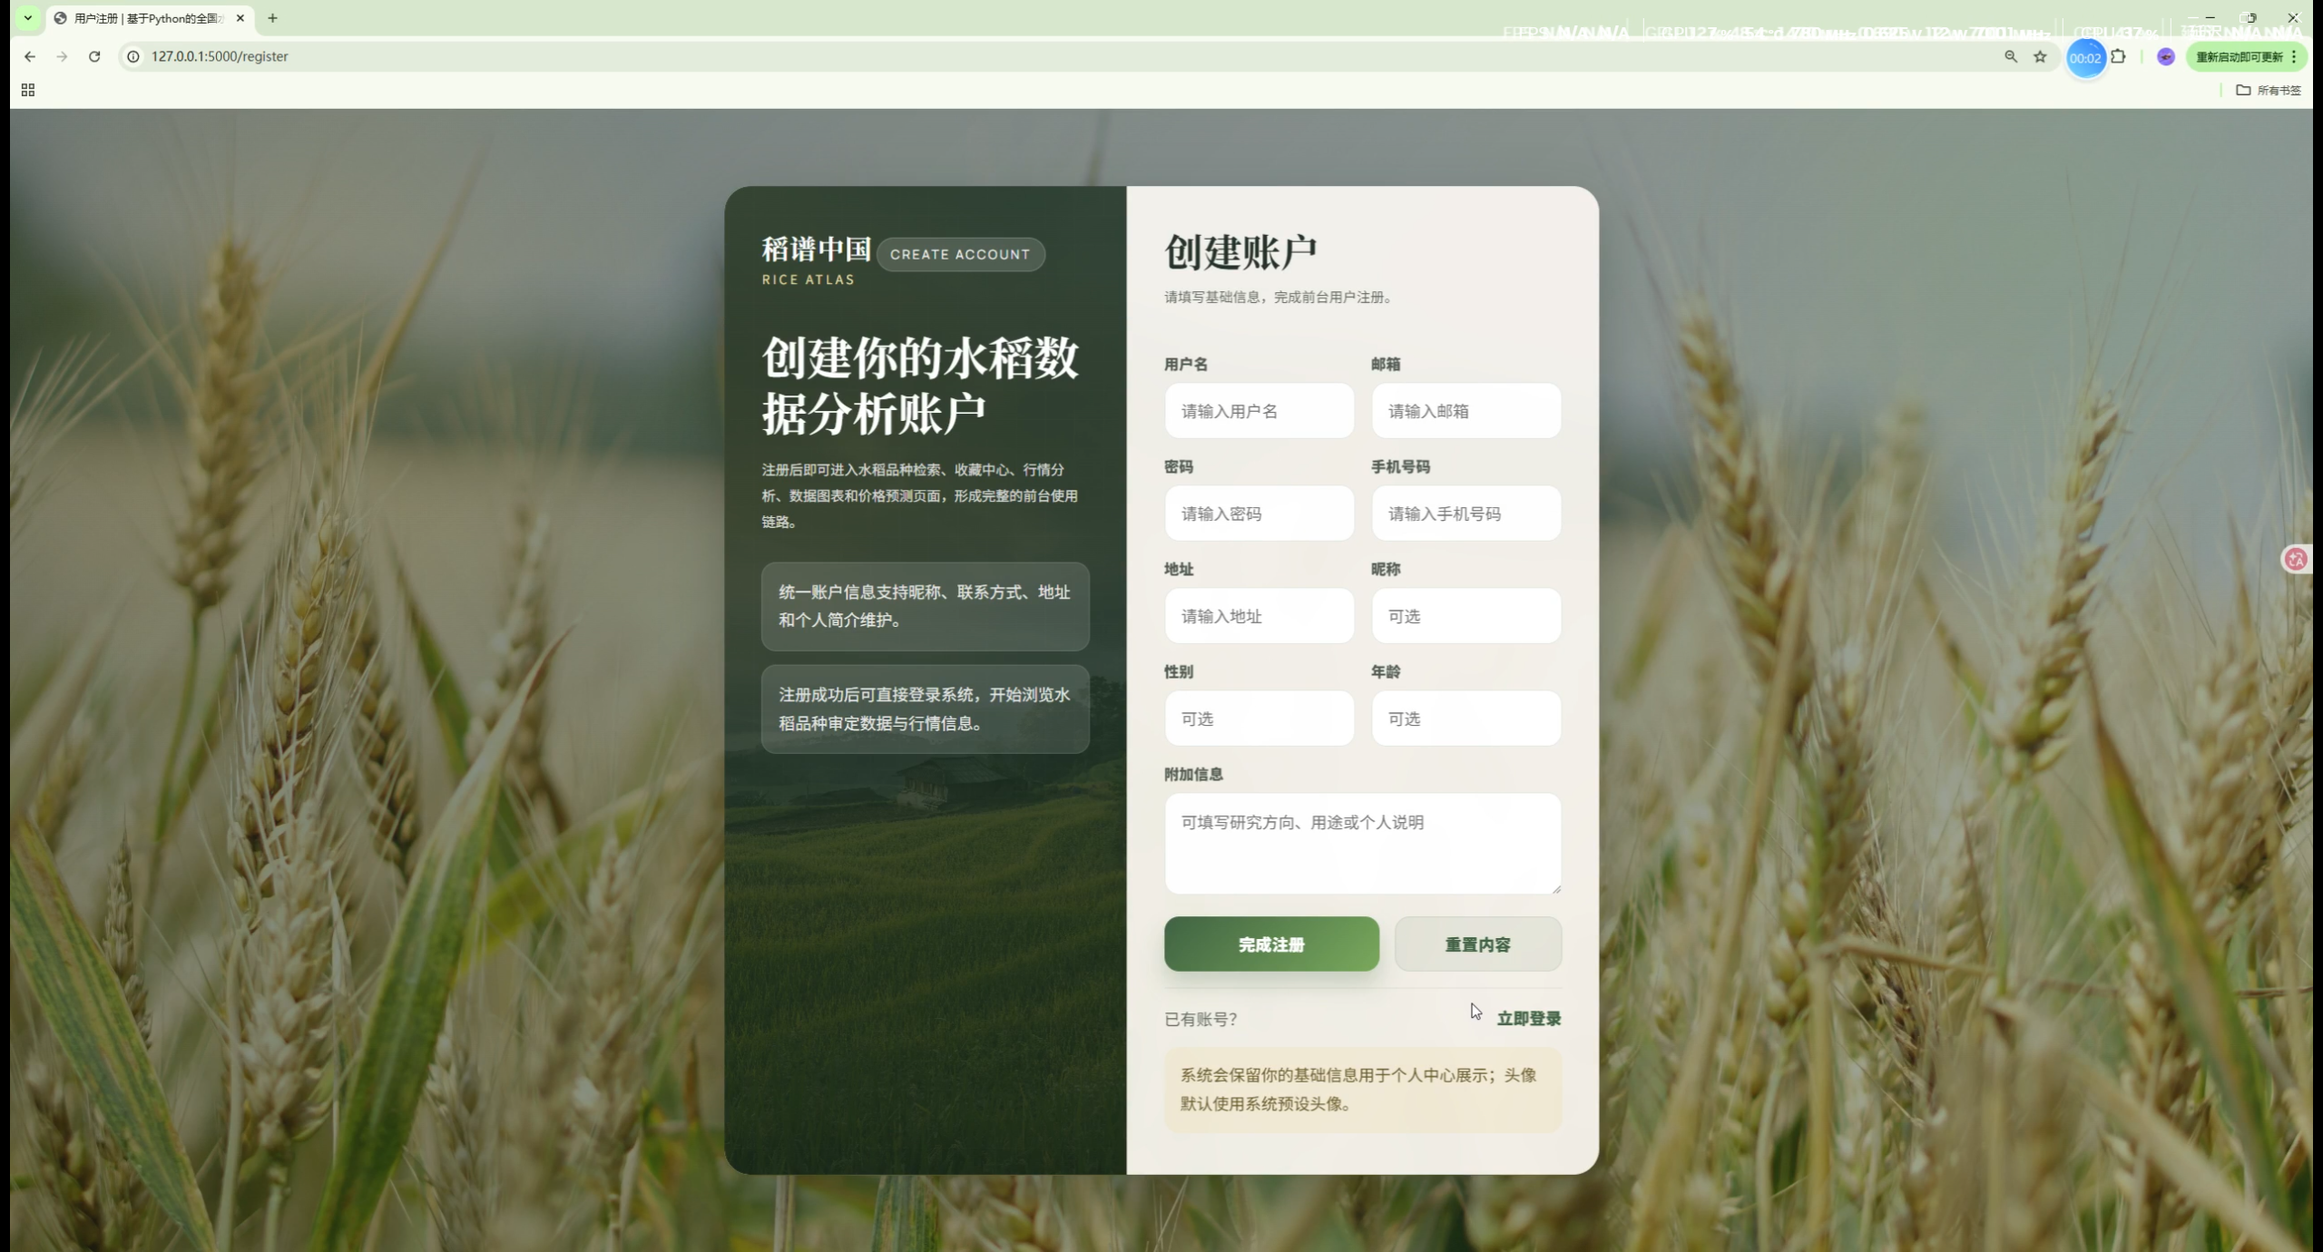Follow the 立即登录 link
The width and height of the screenshot is (2323, 1252).
(1528, 1018)
